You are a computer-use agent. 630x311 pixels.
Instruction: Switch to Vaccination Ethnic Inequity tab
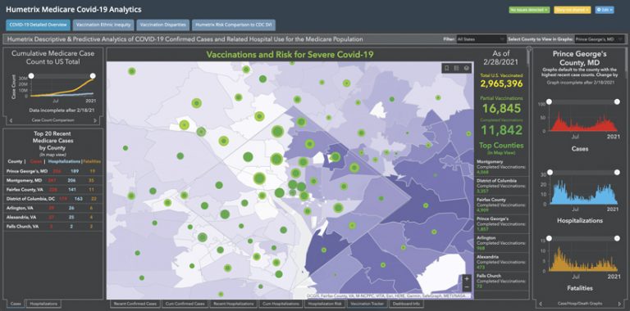pos(103,25)
